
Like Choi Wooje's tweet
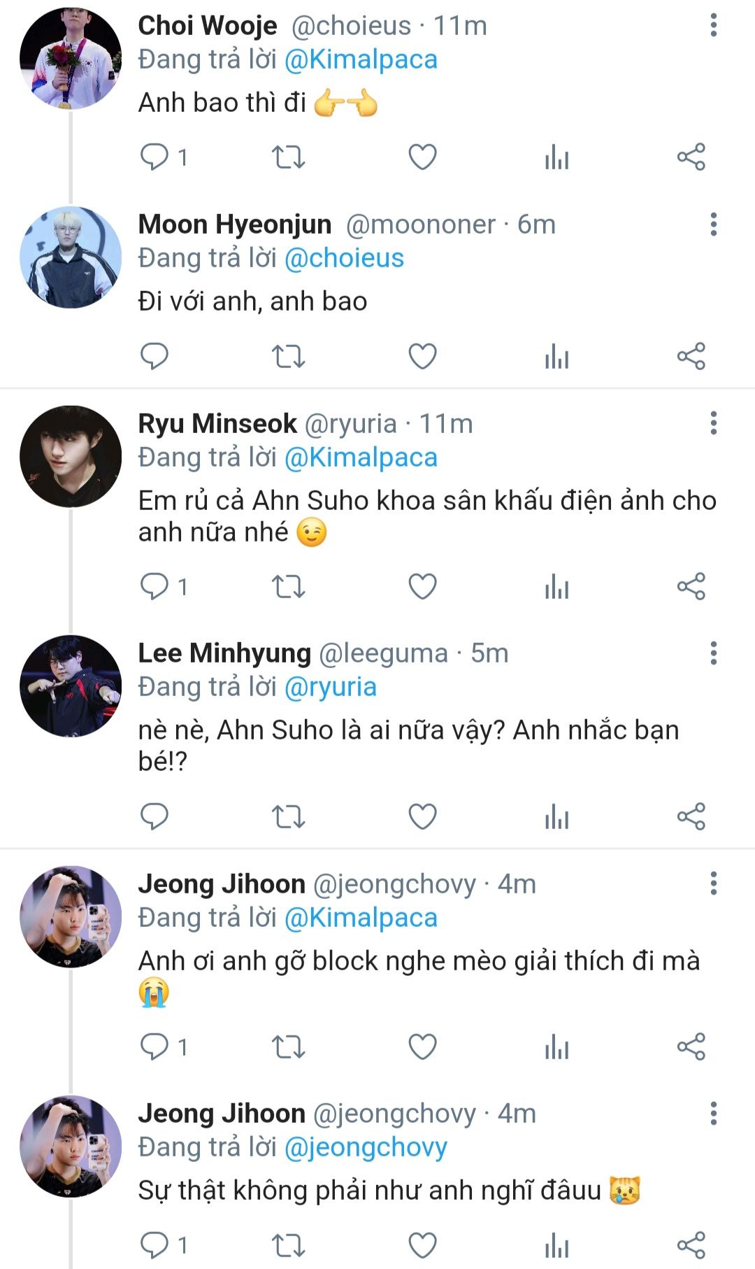pos(422,157)
